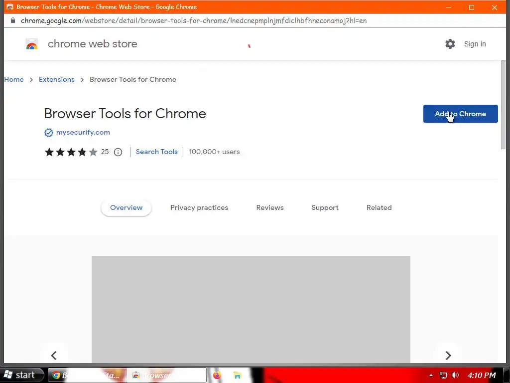Click the "Browser Tools for Chrome" heading
Viewport: 510px width, 383px height.
[x=125, y=114]
